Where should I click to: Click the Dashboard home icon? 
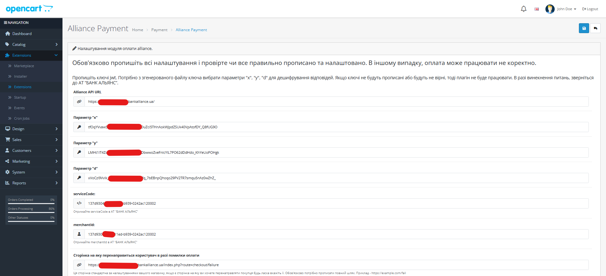point(8,34)
